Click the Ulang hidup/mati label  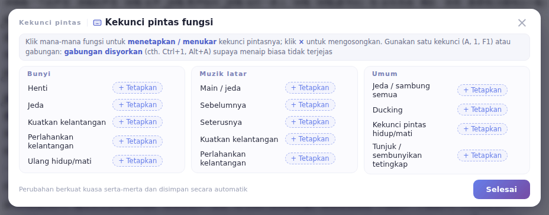[x=60, y=161]
